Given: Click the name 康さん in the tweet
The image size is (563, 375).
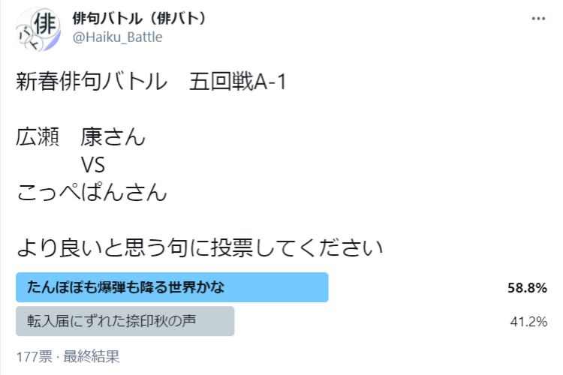Looking at the screenshot, I should (113, 138).
